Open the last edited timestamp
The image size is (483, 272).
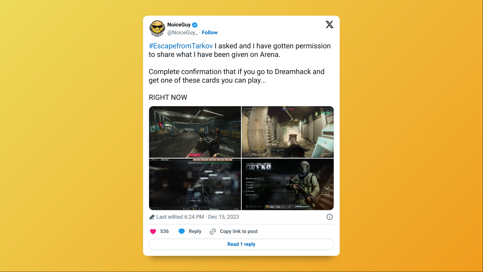pyautogui.click(x=198, y=217)
